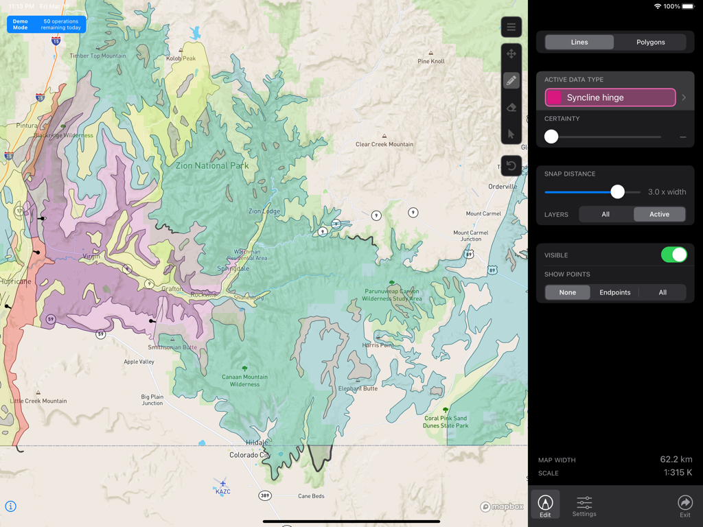Screen dimensions: 703x527
Task: Select the Pencil drawing tool
Action: tap(511, 80)
